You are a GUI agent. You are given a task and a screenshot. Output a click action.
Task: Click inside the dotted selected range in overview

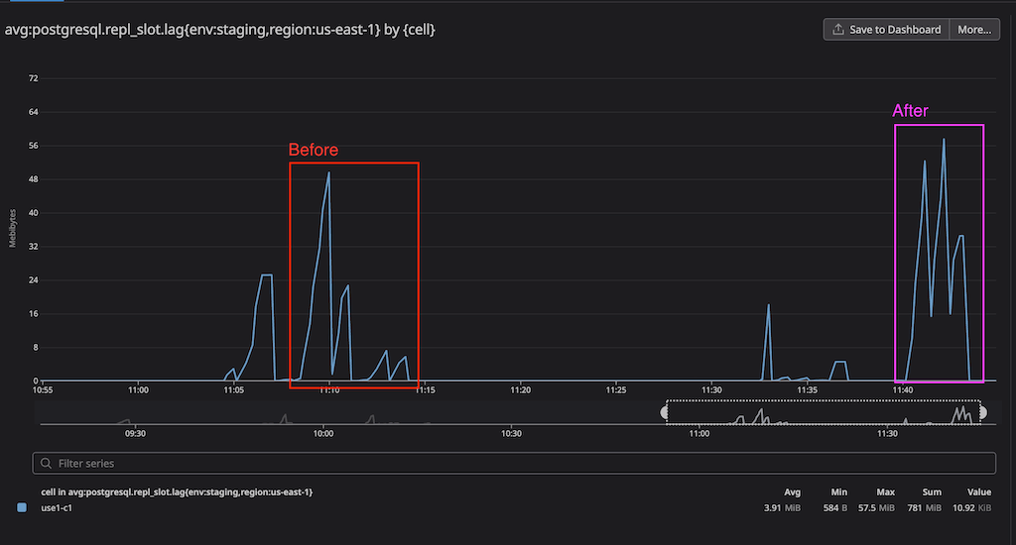pyautogui.click(x=824, y=413)
